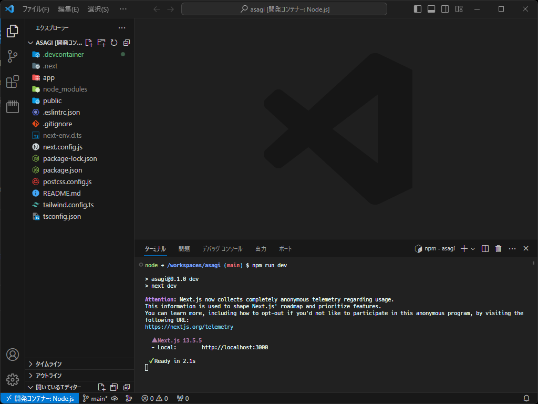Screen dimensions: 538x404
Task: Open the overflow menu in menu bar
Action: [123, 9]
